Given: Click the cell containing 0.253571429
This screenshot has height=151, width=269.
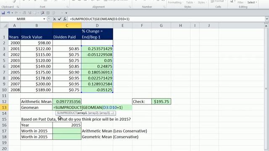Looking at the screenshot, I should tap(97, 49).
